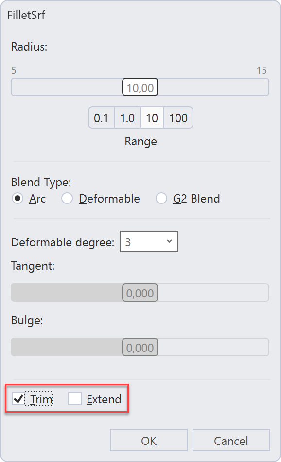Click the Tangent slider handle
Screen dimensions: 281x462
coord(140,293)
